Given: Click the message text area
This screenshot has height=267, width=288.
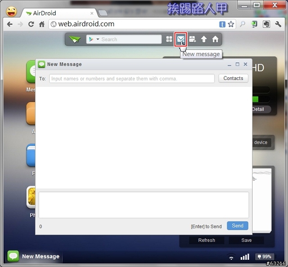Looking at the screenshot, I should [144, 205].
